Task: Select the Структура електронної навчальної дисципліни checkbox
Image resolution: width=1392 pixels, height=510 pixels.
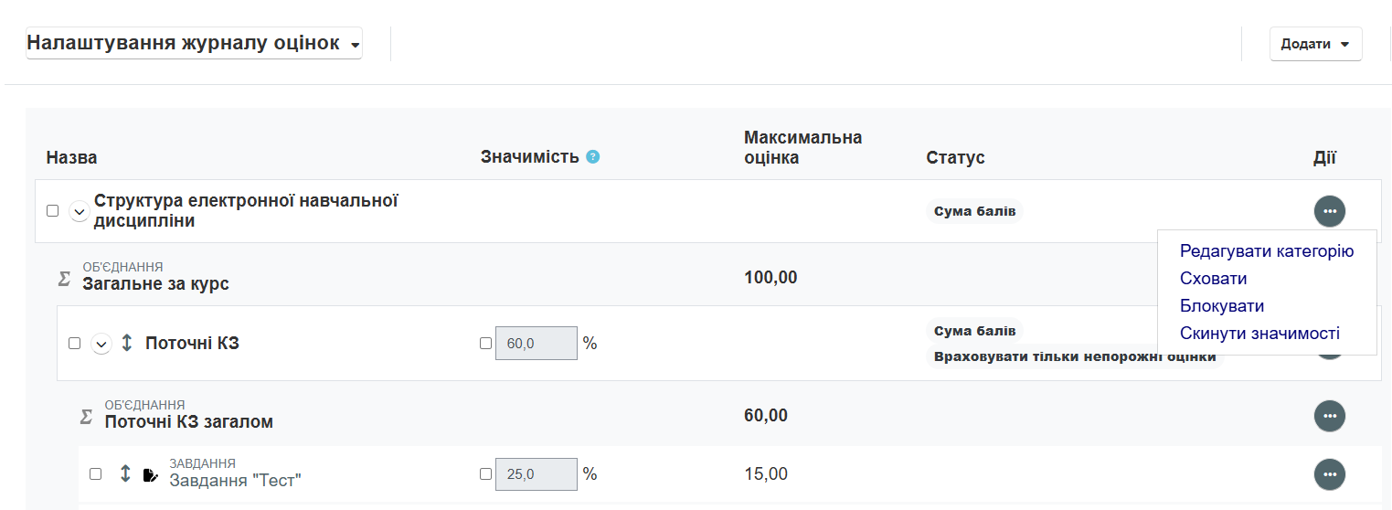Action: (52, 211)
